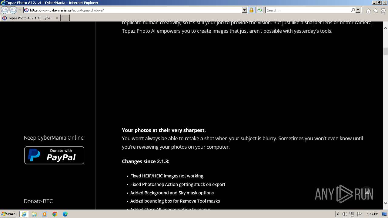The height and width of the screenshot is (218, 388).
Task: Open the media player taskbar icon
Action: coord(45,214)
